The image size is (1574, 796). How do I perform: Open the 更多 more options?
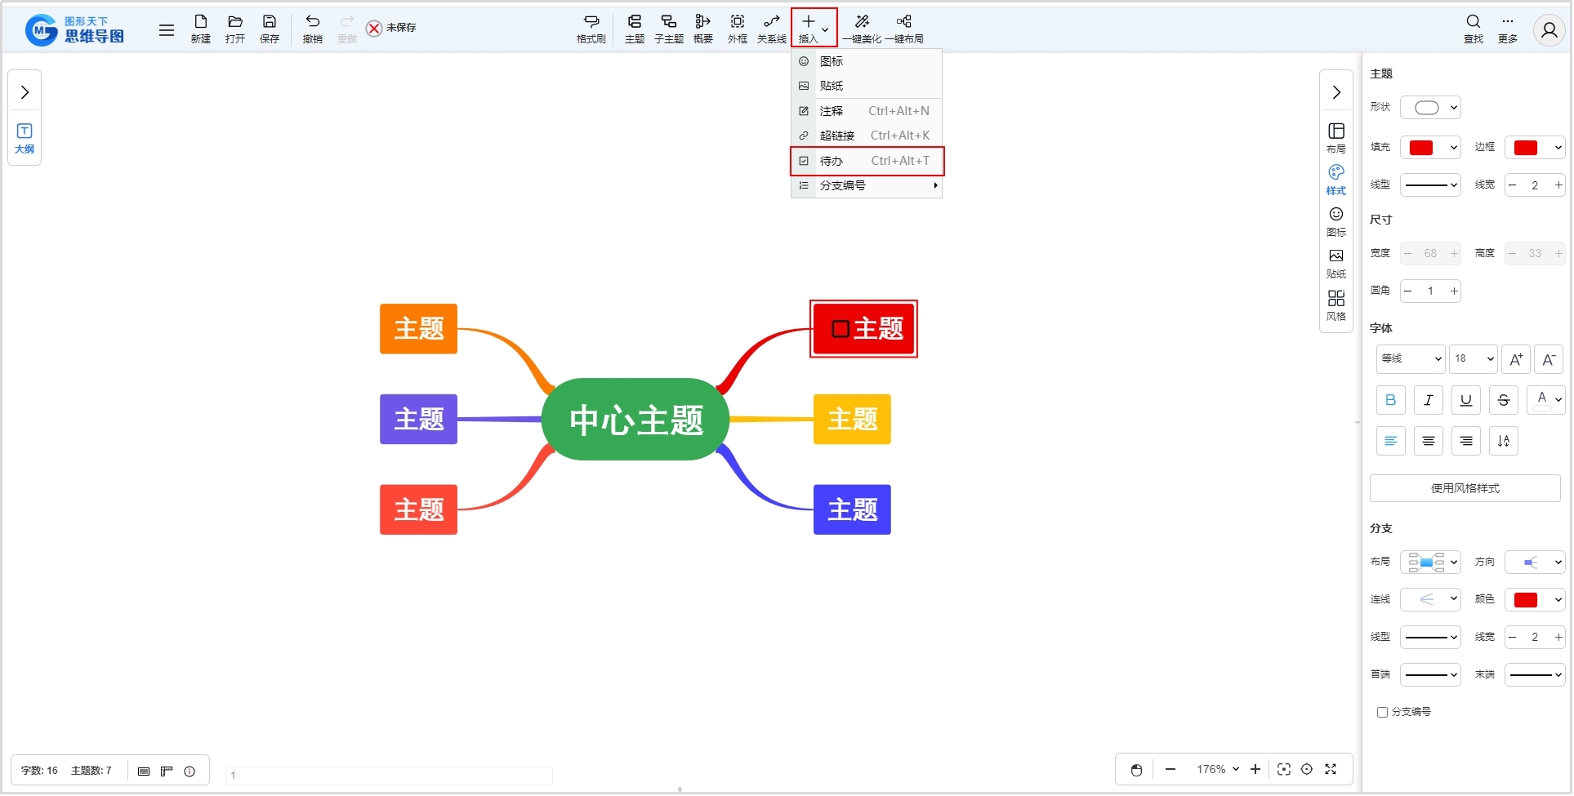tap(1508, 29)
